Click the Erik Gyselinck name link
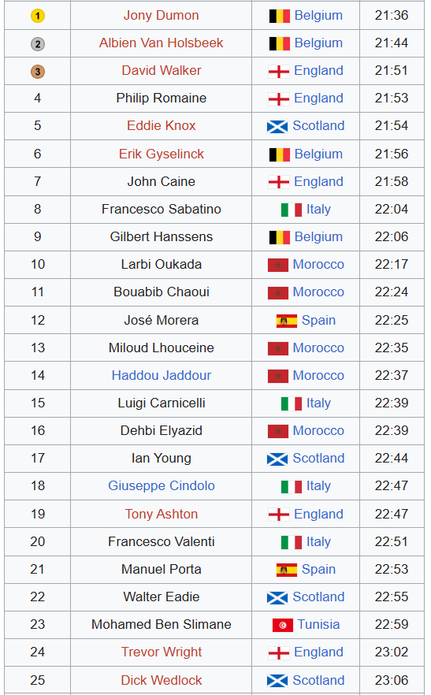 click(162, 154)
